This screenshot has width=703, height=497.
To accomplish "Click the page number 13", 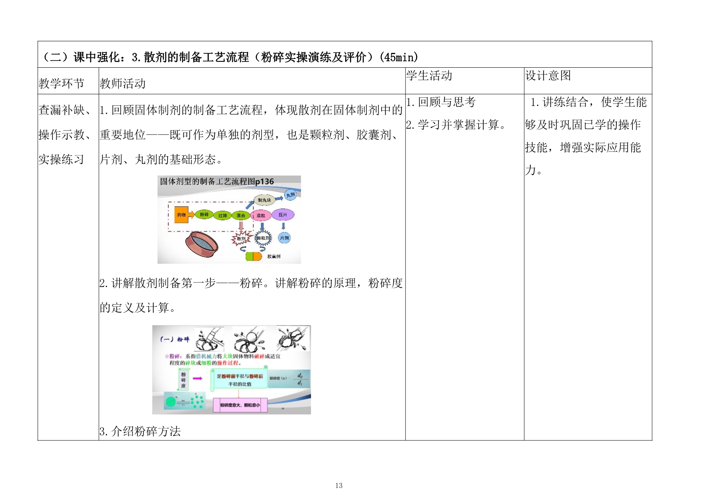I will [339, 486].
